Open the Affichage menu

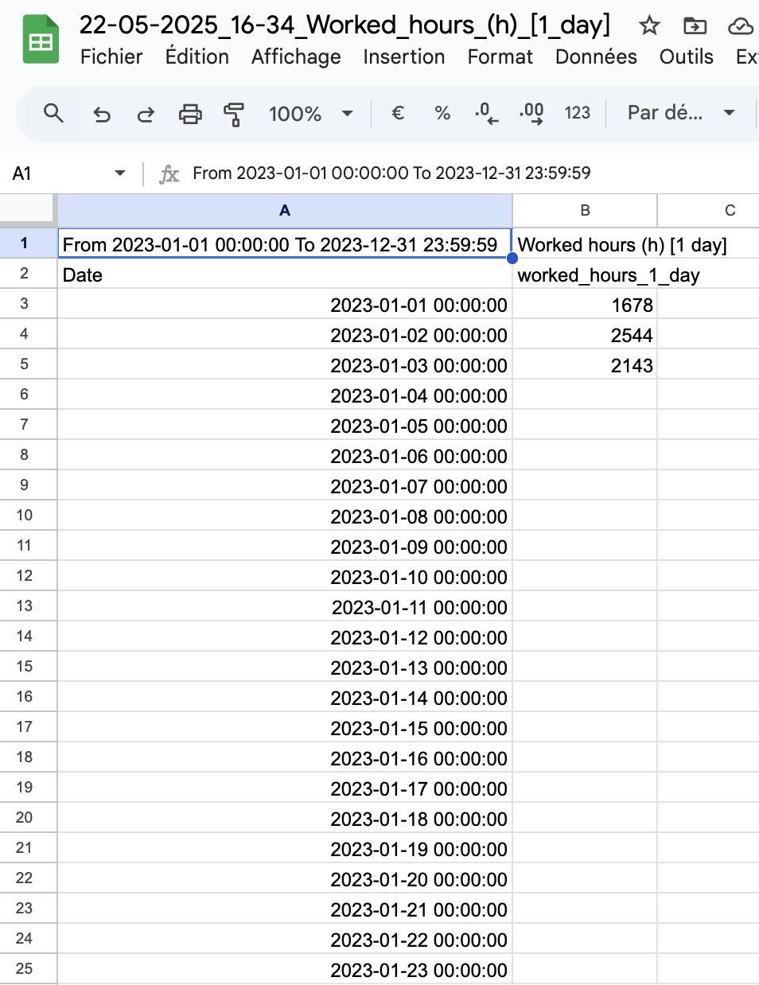click(x=296, y=56)
